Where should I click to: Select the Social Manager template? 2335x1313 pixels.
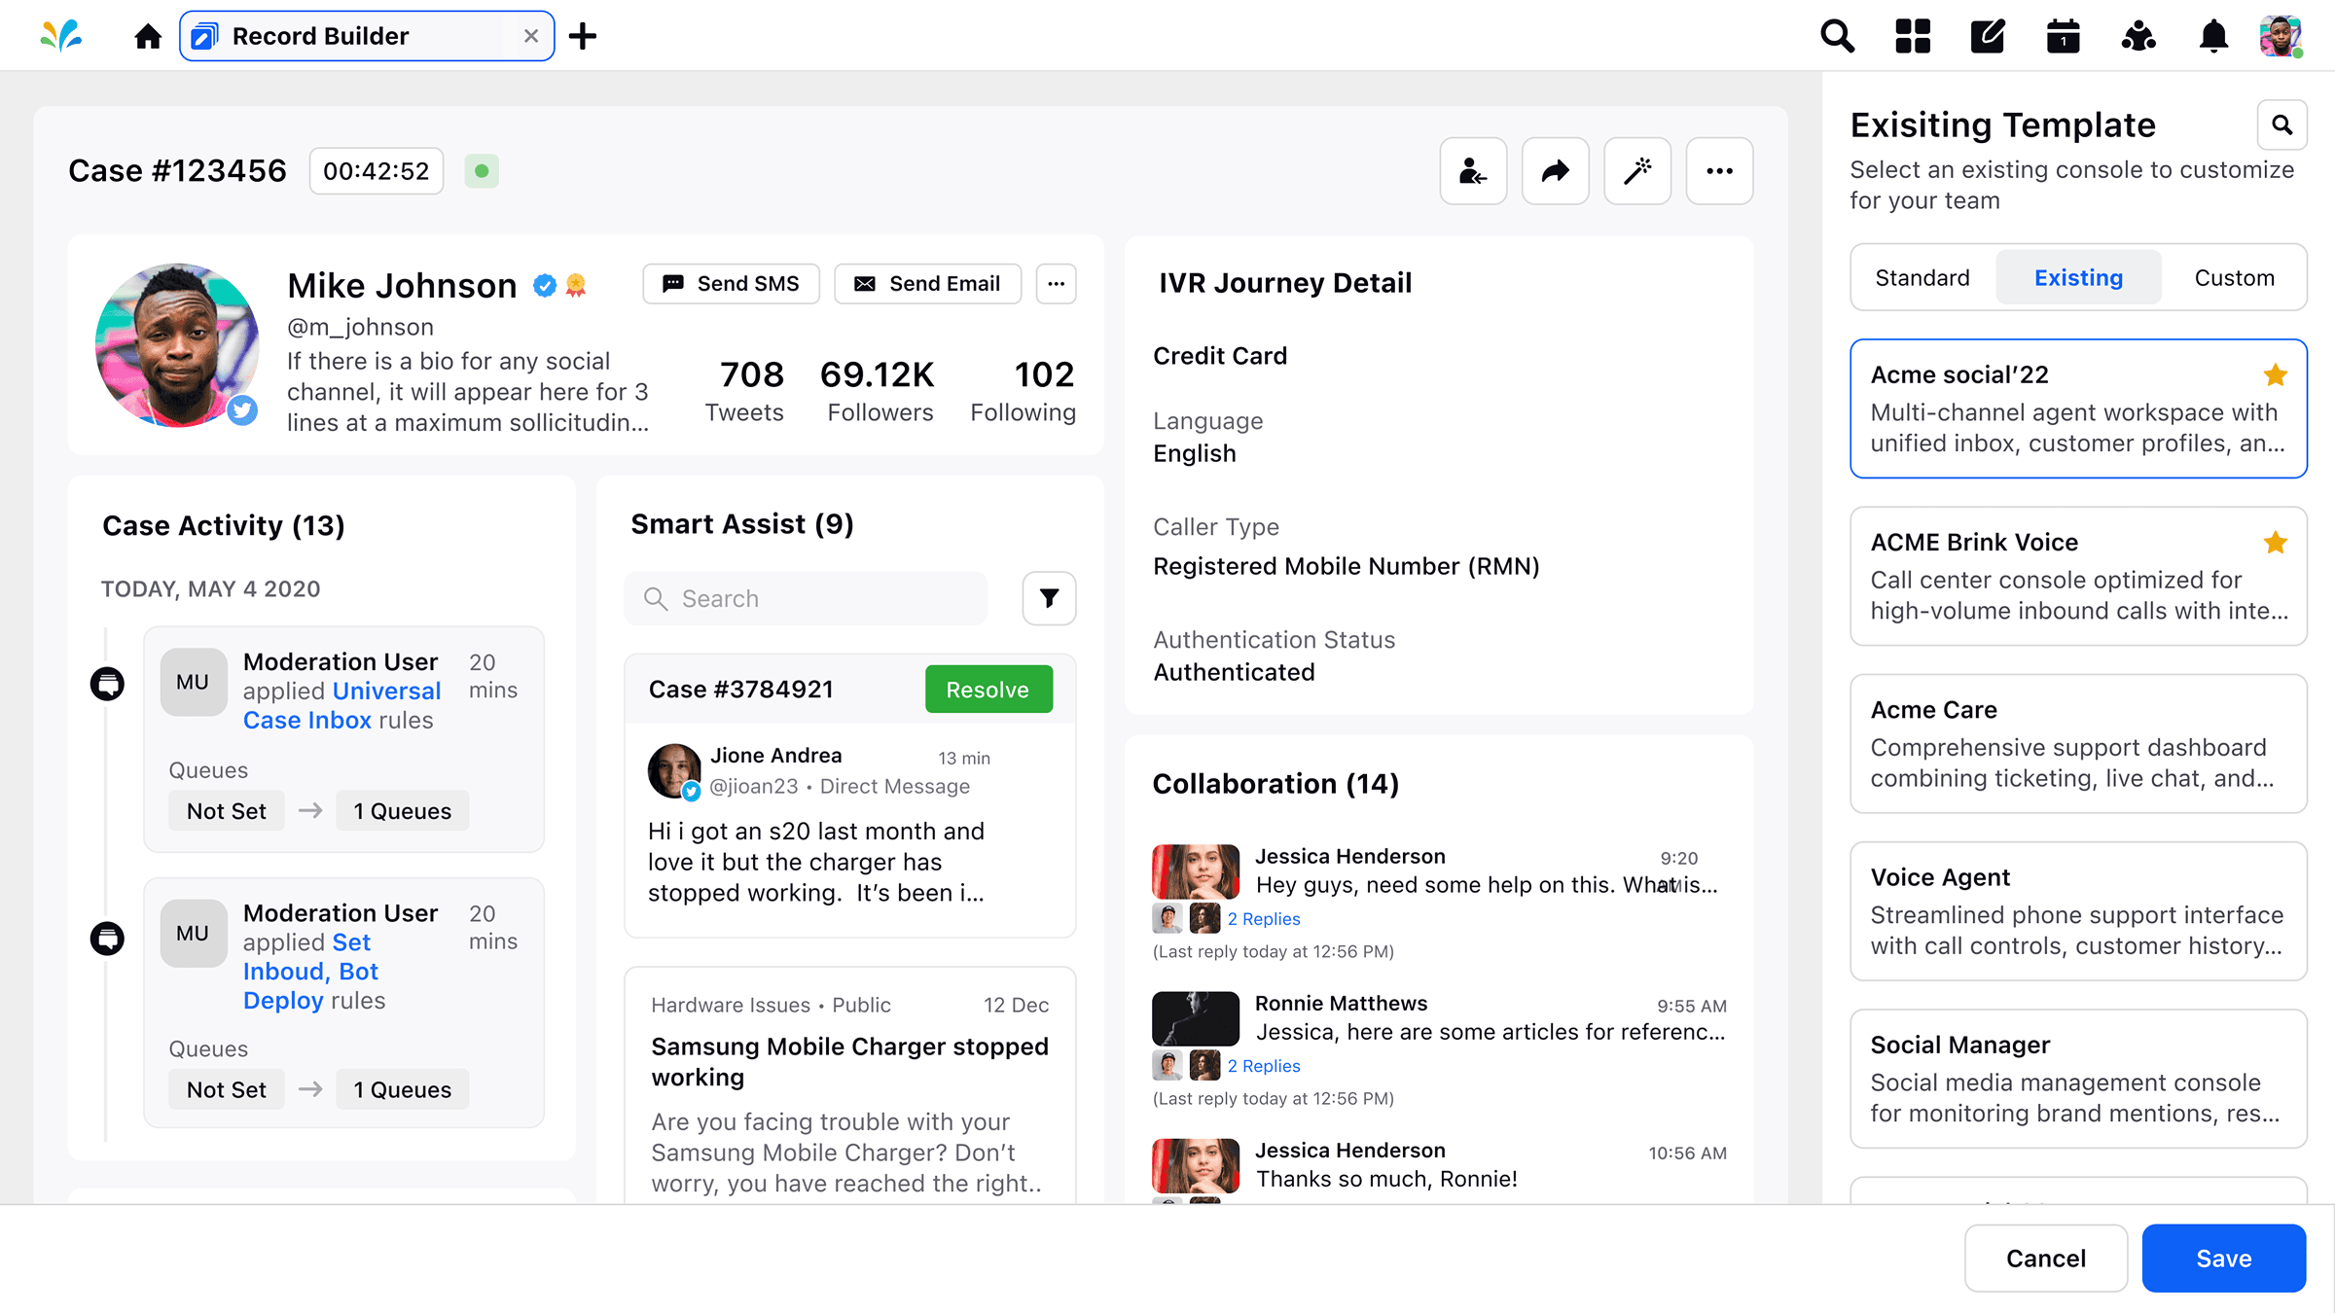point(2078,1078)
